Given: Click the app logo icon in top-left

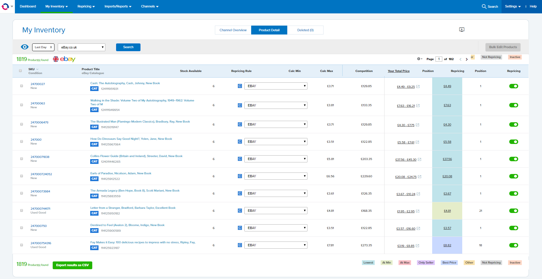Looking at the screenshot, I should click(5, 6).
